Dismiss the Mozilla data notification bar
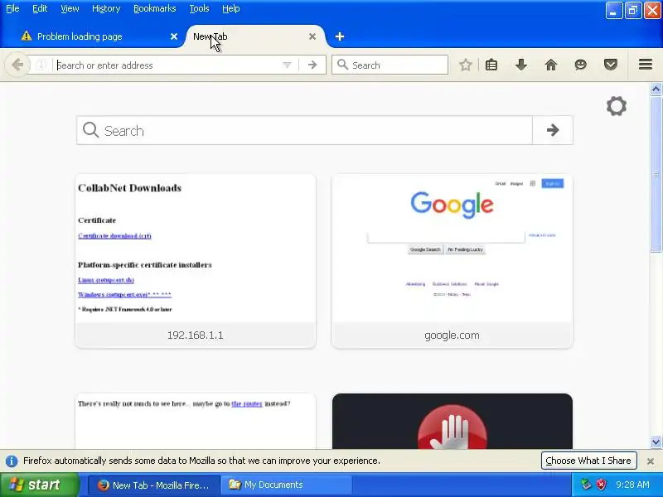The height and width of the screenshot is (497, 663). pyautogui.click(x=651, y=461)
